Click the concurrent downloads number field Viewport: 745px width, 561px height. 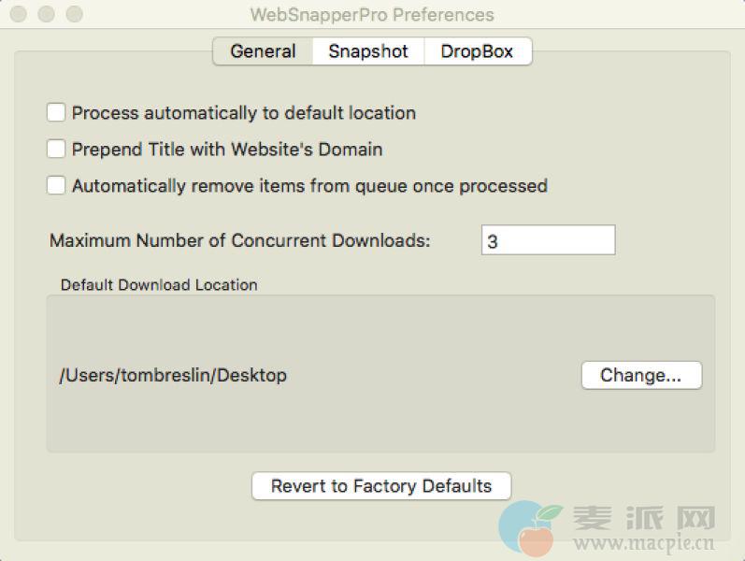(x=548, y=240)
